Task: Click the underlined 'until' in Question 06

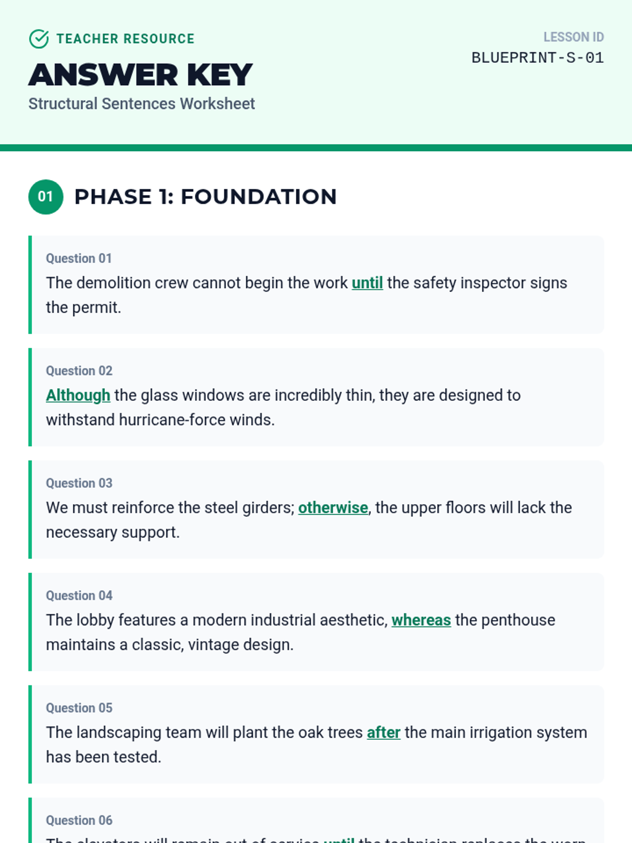Action: tap(339, 840)
